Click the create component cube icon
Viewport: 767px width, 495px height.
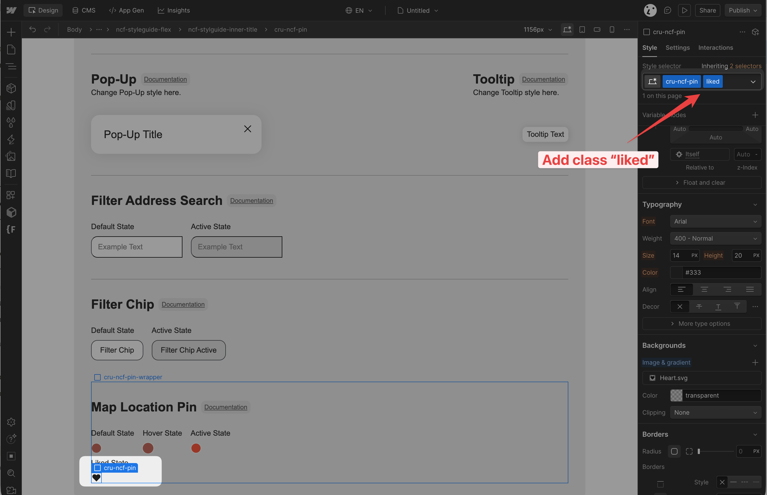click(756, 32)
